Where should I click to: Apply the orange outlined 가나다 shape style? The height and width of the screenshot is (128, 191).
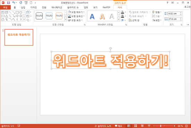pos(59,16)
